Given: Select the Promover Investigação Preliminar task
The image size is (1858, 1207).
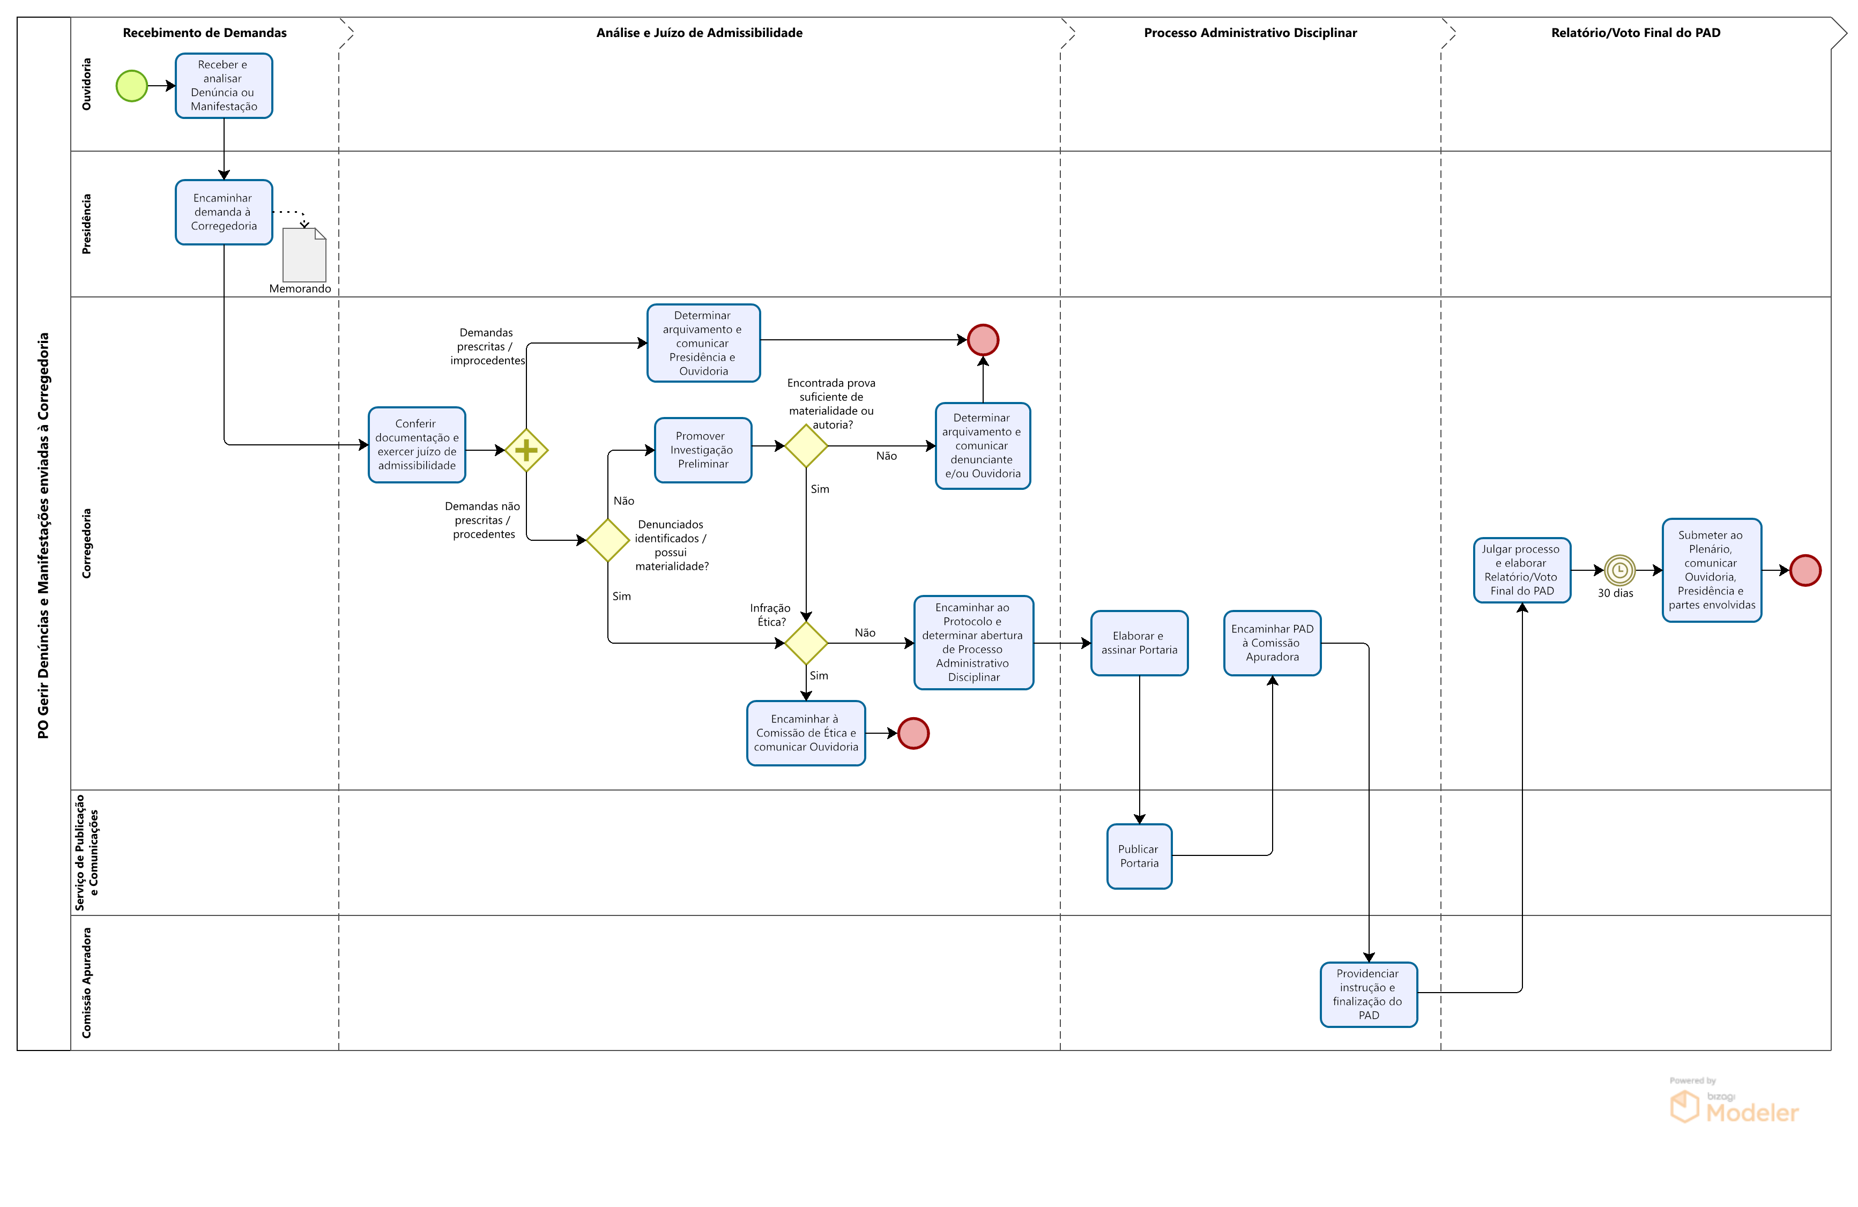Looking at the screenshot, I should pyautogui.click(x=703, y=450).
